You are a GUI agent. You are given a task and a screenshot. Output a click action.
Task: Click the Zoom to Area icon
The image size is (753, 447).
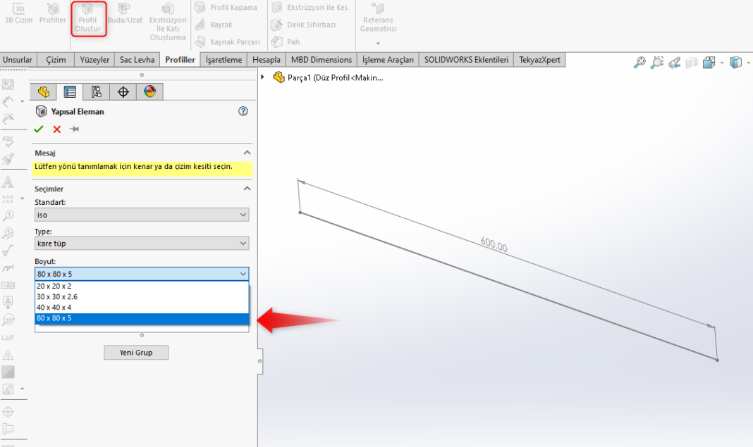pos(657,63)
